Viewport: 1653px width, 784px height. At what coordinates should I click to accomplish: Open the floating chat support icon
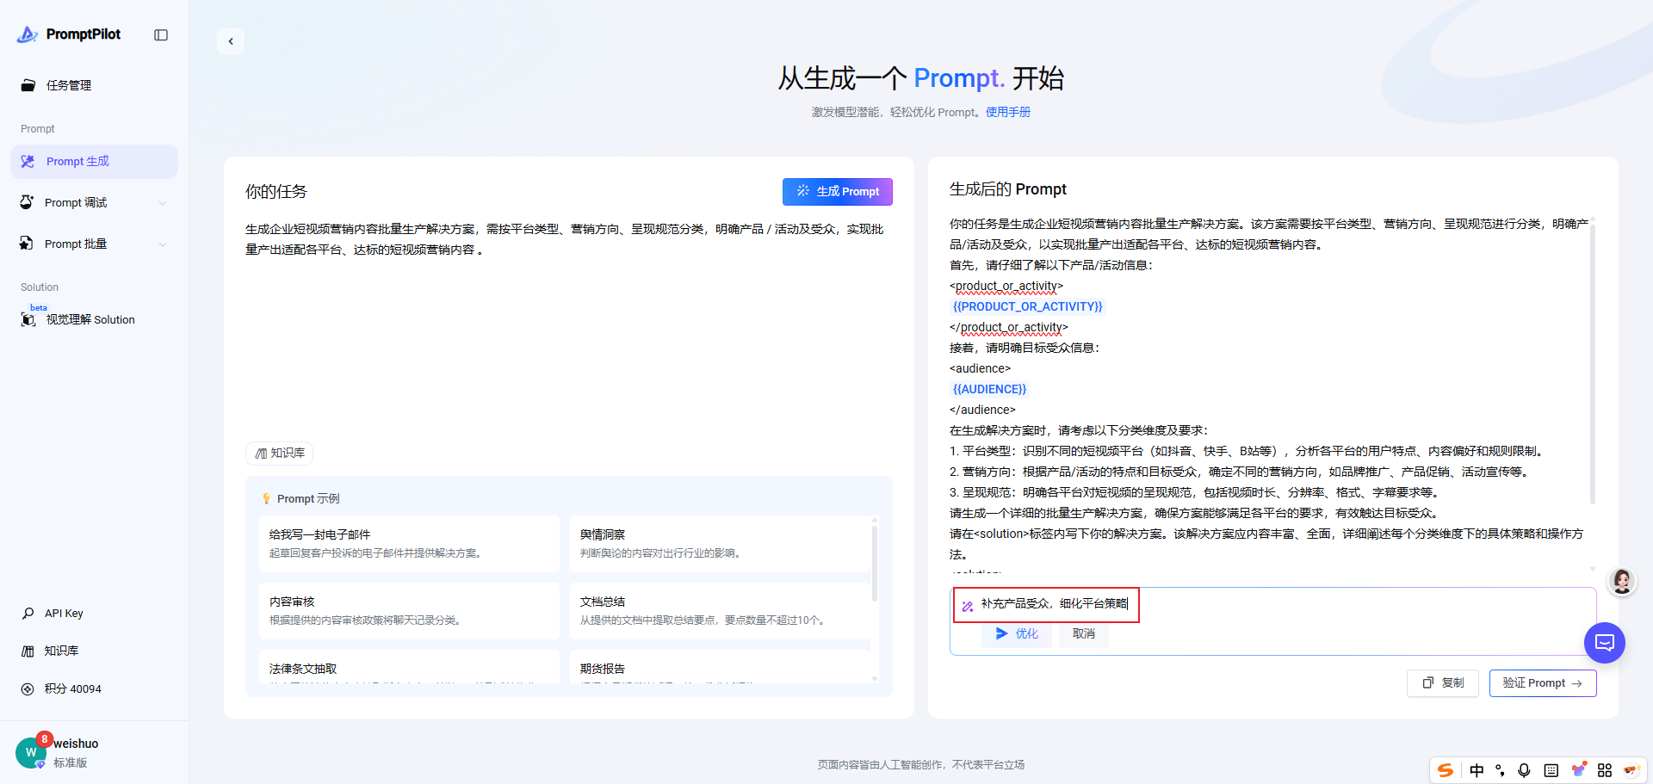click(x=1604, y=642)
